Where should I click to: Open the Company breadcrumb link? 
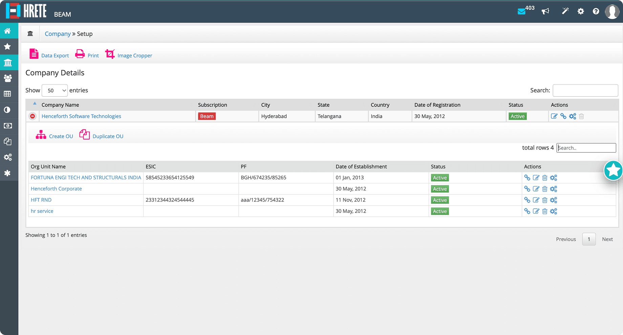tap(58, 34)
